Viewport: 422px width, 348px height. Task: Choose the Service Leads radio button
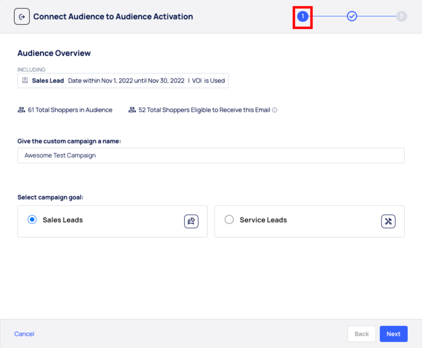click(x=229, y=220)
